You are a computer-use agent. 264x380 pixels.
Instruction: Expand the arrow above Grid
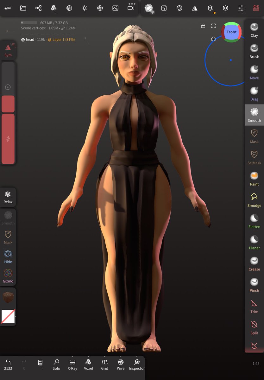[104, 357]
